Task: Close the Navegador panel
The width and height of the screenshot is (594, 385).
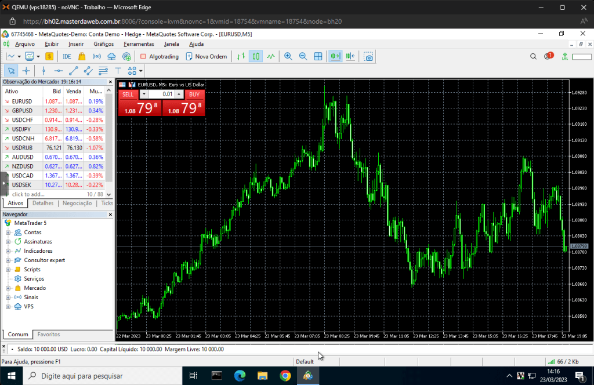Action: point(110,215)
